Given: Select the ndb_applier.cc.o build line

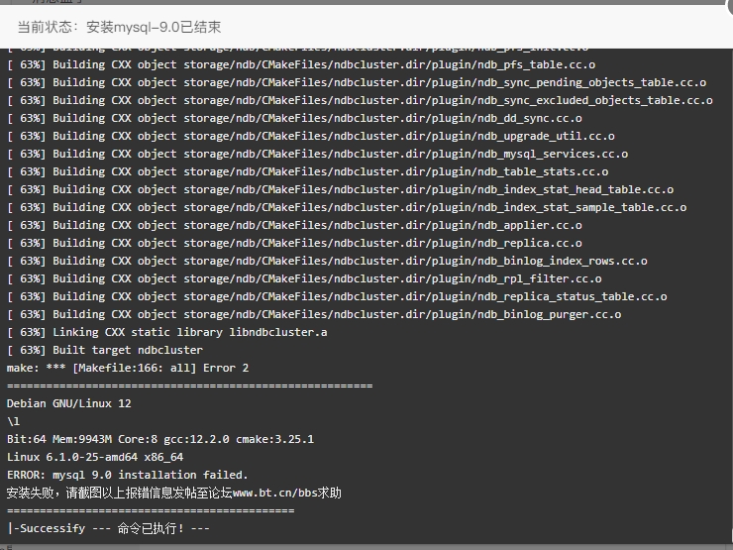Looking at the screenshot, I should click(294, 225).
